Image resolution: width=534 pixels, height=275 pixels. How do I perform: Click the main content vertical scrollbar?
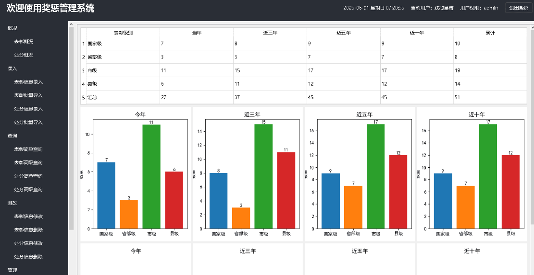coord(531,125)
